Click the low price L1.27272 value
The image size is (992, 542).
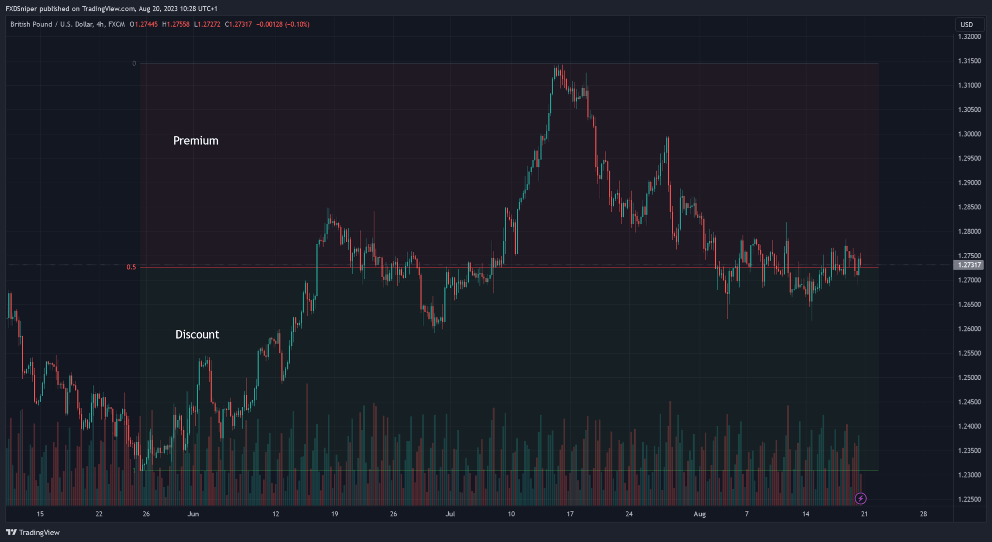(x=206, y=24)
